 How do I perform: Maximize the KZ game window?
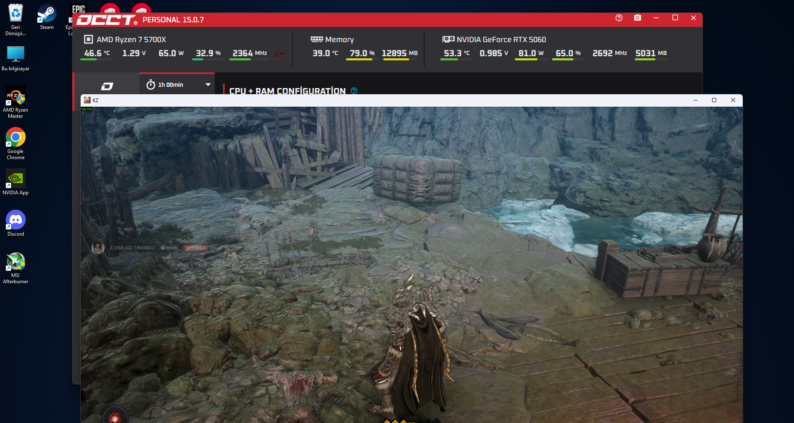pyautogui.click(x=714, y=100)
